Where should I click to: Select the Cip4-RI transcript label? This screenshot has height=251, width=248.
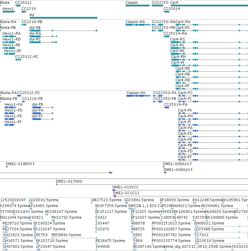tap(178, 63)
